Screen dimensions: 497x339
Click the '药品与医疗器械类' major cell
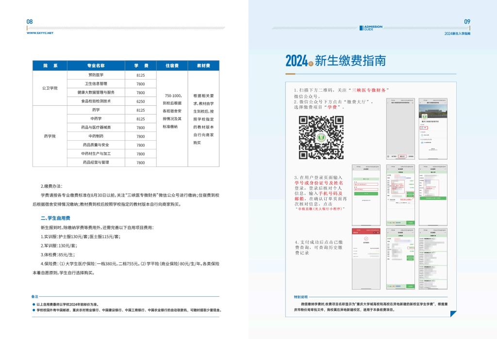pyautogui.click(x=96, y=128)
